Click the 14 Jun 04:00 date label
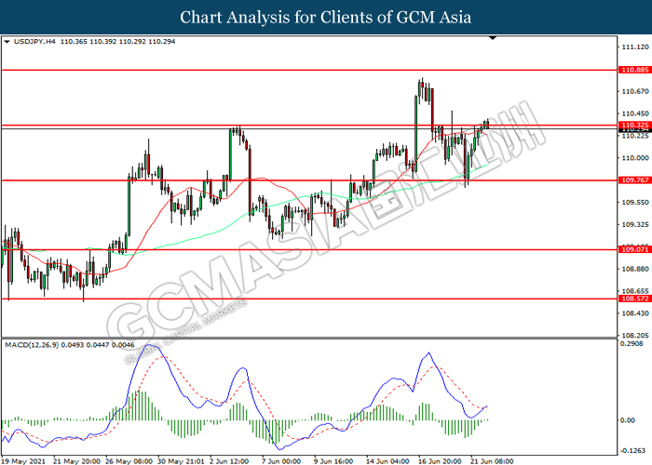The height and width of the screenshot is (465, 652). click(387, 461)
